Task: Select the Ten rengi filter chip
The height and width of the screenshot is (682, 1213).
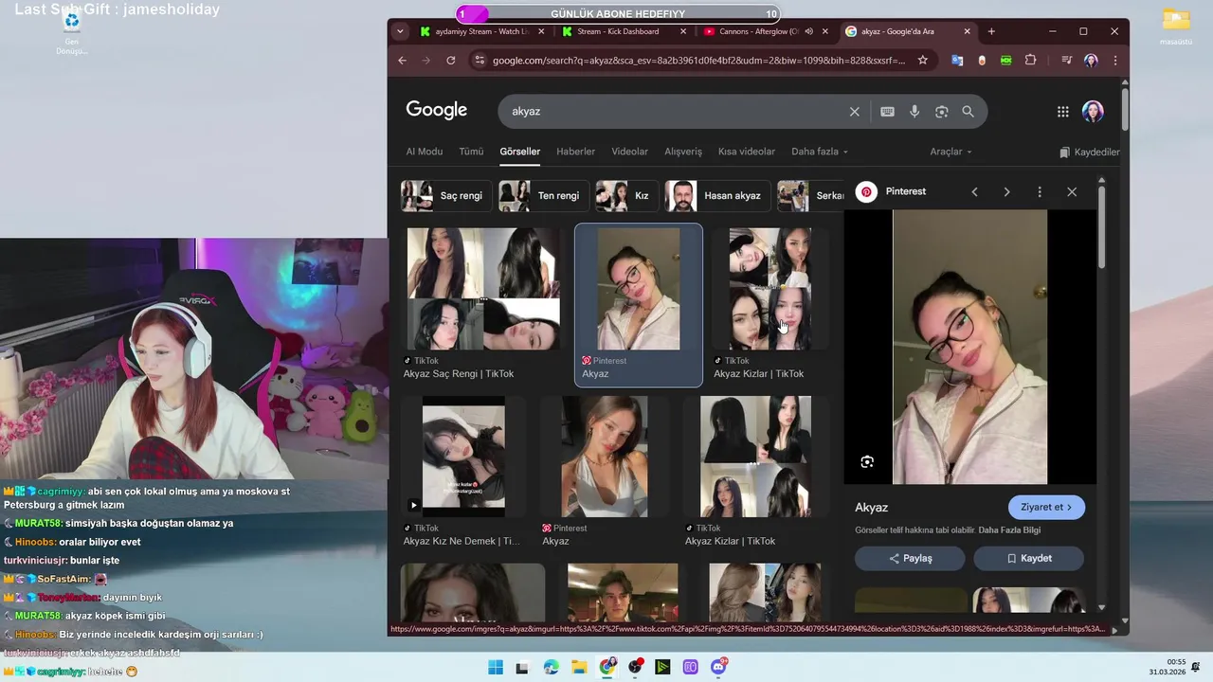Action: click(543, 196)
